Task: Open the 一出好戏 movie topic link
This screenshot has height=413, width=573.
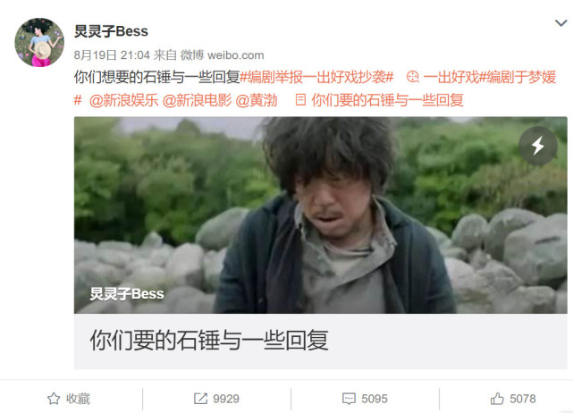Action: click(x=451, y=77)
